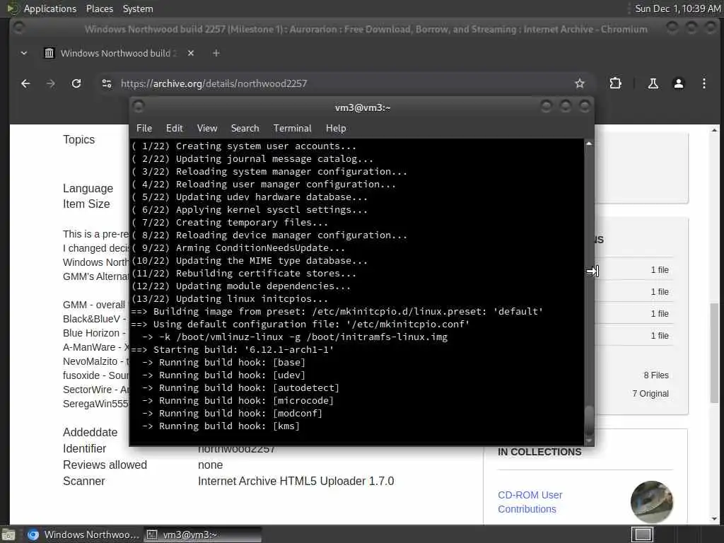Screen dimensions: 724x543
Task: Open the terminal Edit menu
Action: tap(175, 129)
